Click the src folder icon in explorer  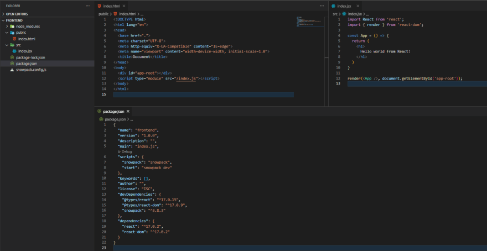click(12, 45)
